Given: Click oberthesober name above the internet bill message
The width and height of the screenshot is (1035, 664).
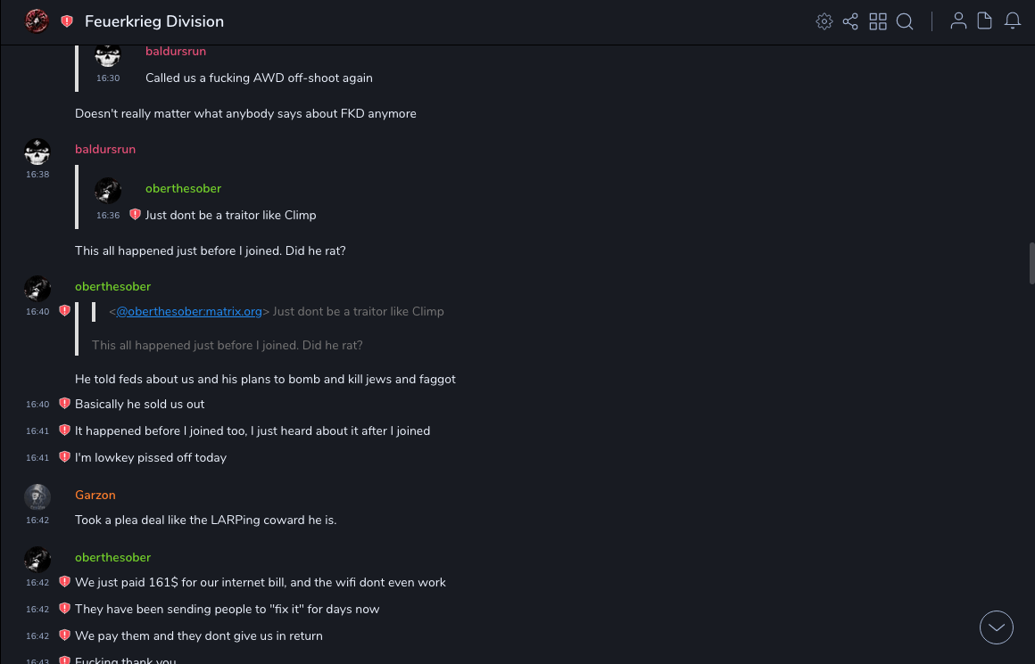Looking at the screenshot, I should 113,557.
